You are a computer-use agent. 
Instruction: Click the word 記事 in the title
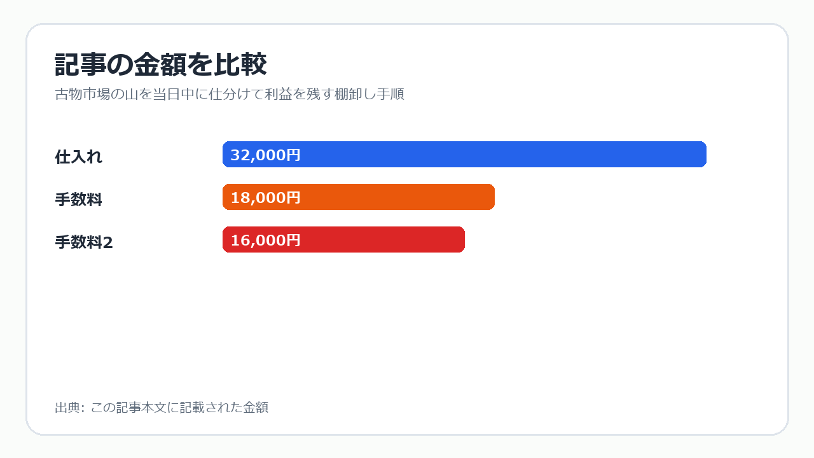coord(81,65)
